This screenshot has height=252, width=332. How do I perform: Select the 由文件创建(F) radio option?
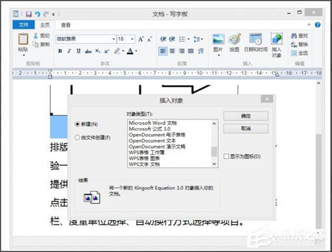[77, 137]
